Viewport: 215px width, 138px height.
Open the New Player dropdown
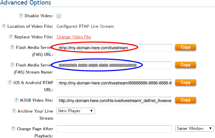[76, 111]
